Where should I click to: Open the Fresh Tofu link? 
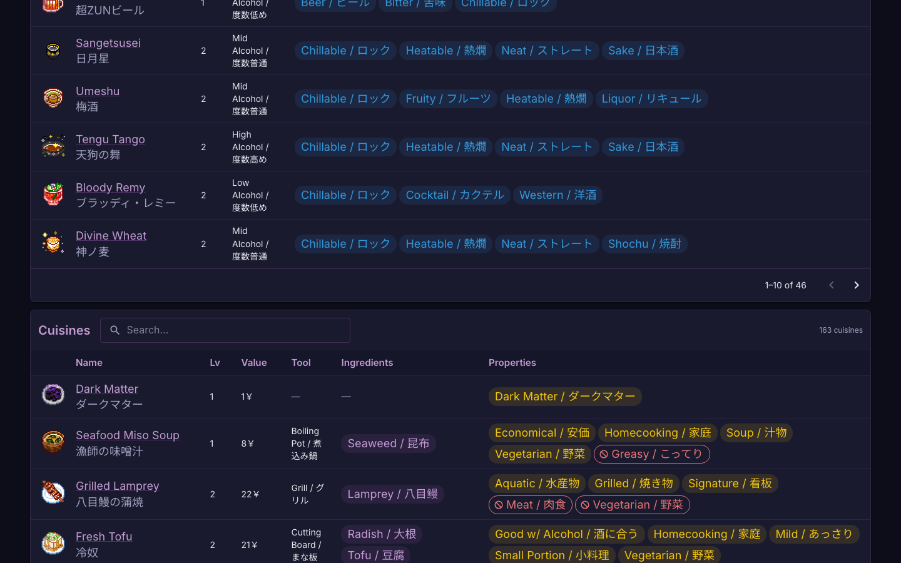click(x=104, y=537)
